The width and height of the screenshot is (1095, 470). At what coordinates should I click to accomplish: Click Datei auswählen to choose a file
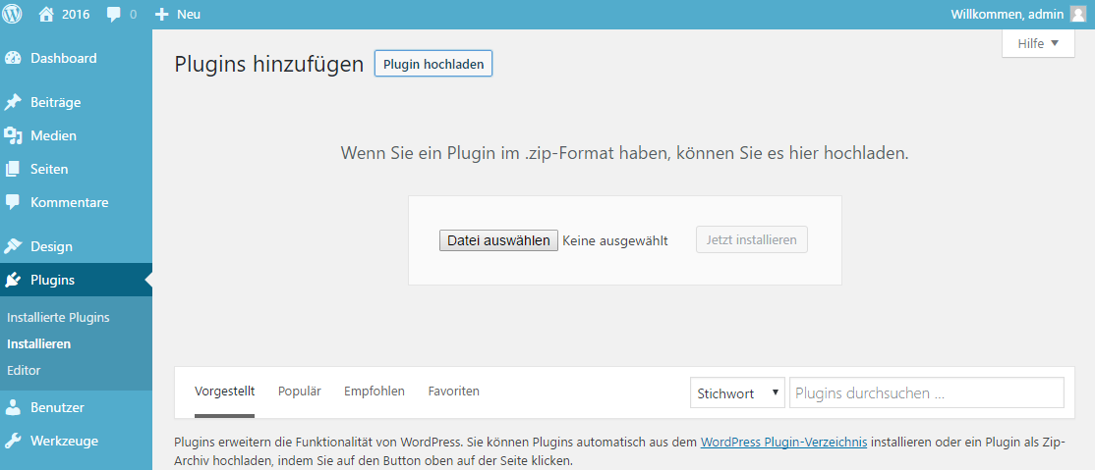[x=498, y=240]
